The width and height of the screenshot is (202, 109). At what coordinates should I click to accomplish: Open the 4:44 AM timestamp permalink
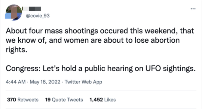[16, 82]
